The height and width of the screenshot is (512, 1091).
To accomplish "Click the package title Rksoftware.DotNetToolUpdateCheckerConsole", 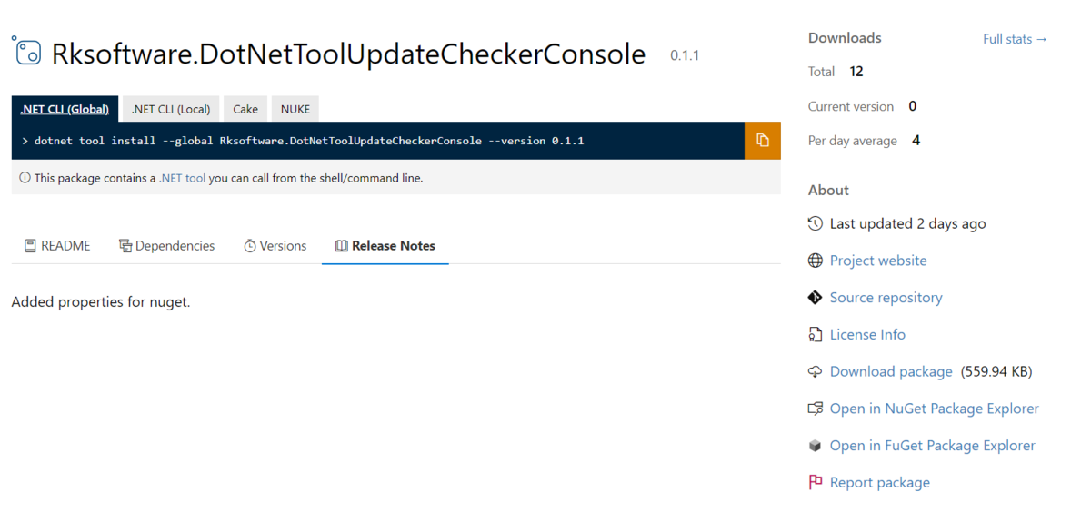I will [x=348, y=54].
